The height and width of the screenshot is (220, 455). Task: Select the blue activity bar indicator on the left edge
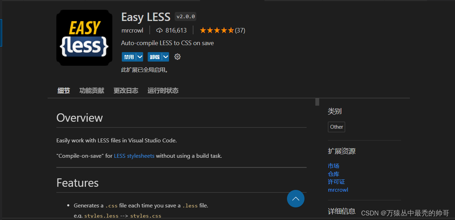(1, 33)
